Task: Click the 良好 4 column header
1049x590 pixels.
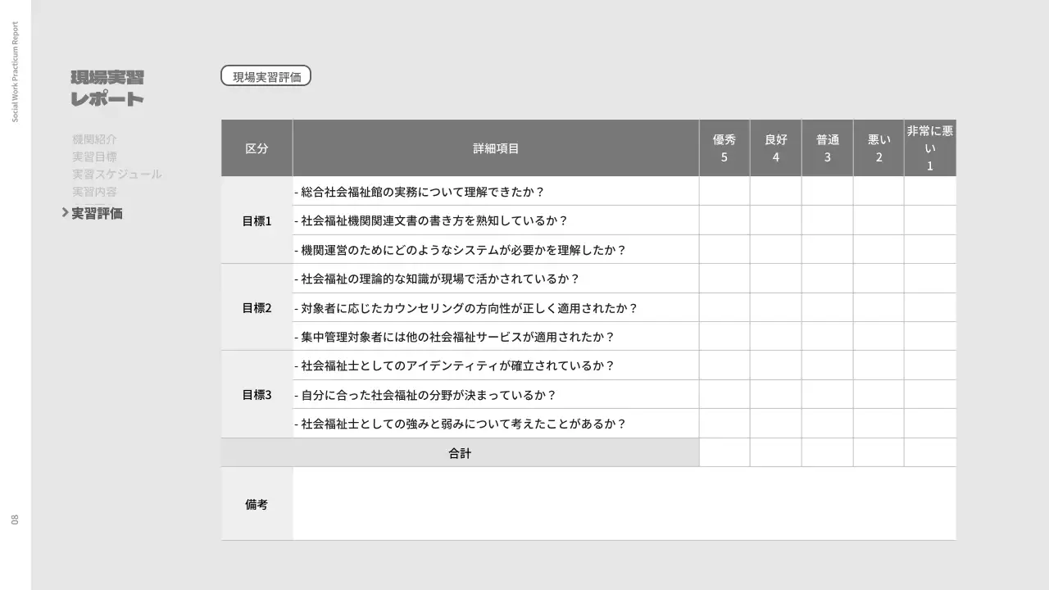Action: pyautogui.click(x=775, y=147)
